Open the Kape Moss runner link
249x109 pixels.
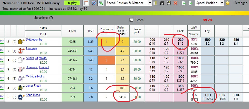coord(33,95)
